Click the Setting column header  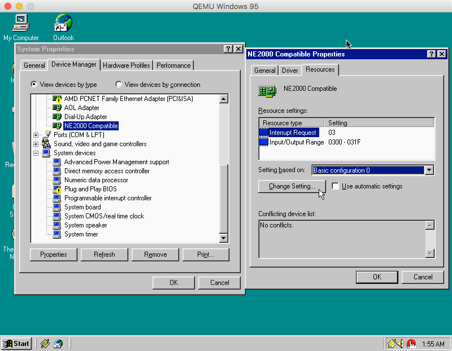click(x=379, y=122)
